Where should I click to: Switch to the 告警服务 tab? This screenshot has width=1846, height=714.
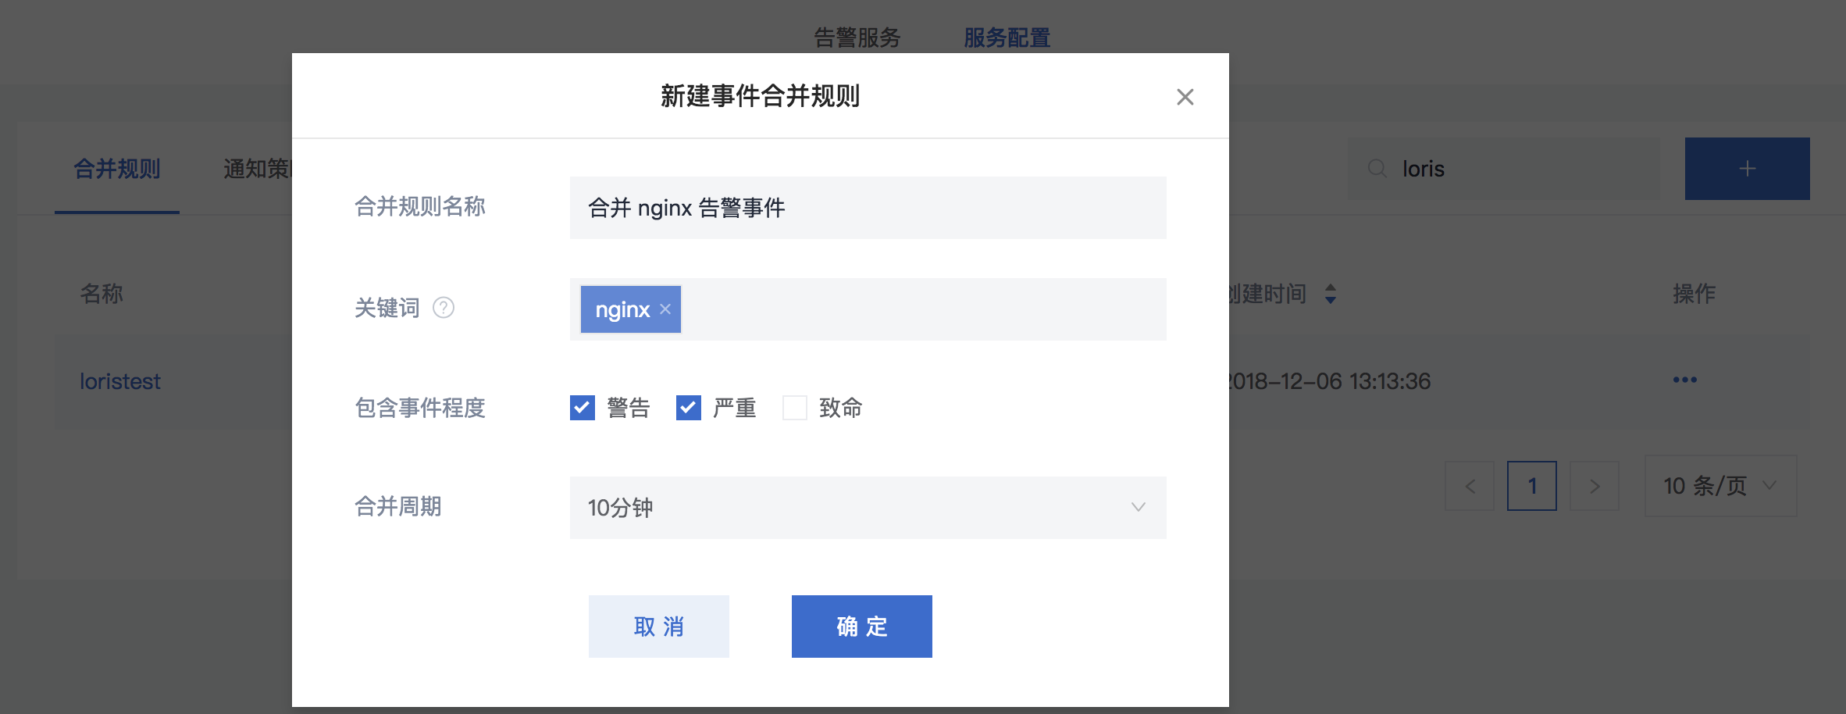857,37
